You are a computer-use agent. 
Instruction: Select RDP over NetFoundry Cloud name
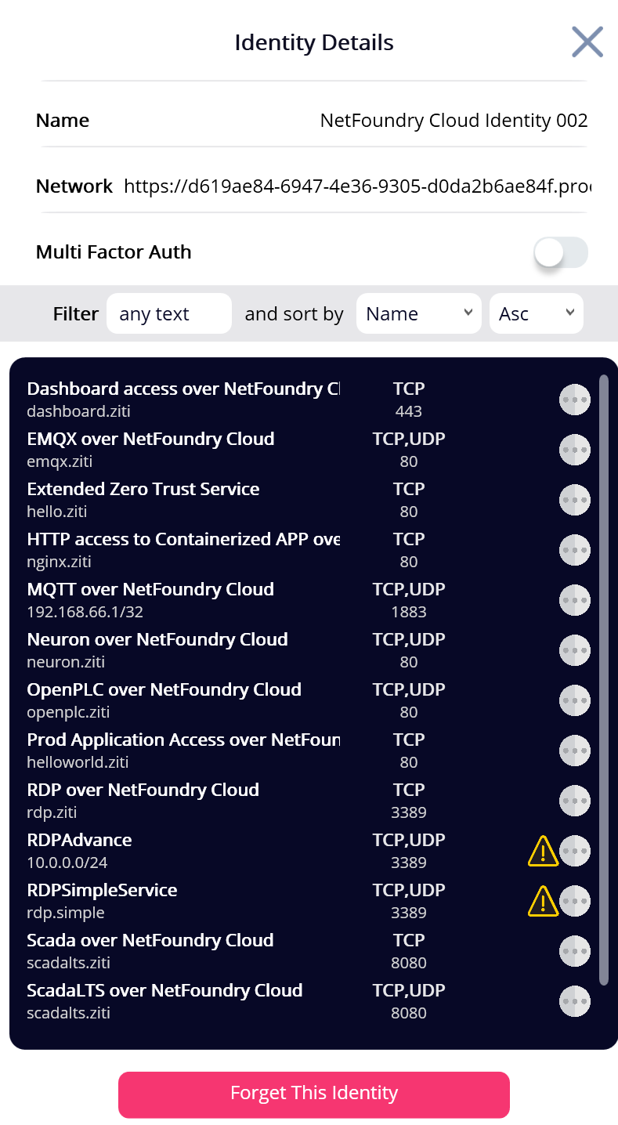coord(143,790)
